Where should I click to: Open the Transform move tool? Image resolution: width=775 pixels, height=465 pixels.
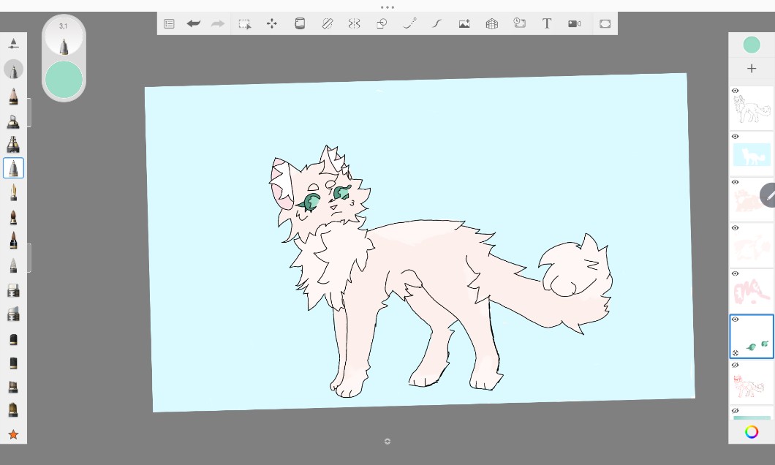[x=272, y=23]
